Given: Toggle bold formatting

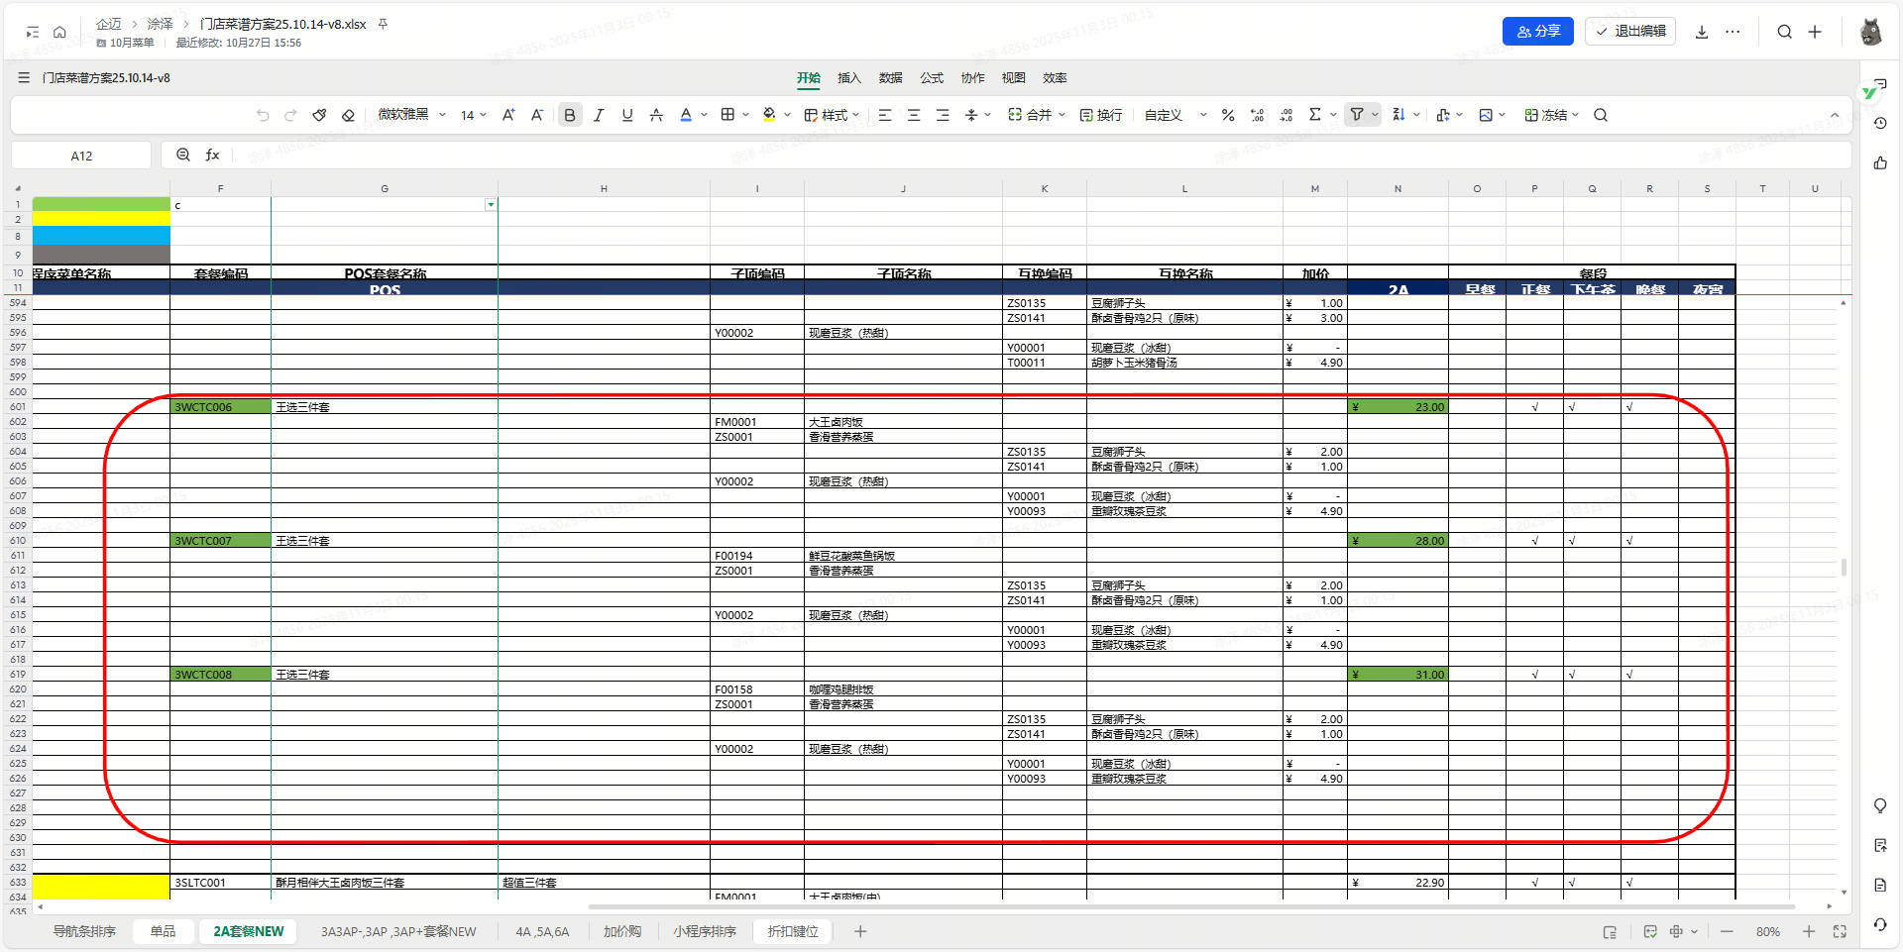Looking at the screenshot, I should click(x=570, y=115).
